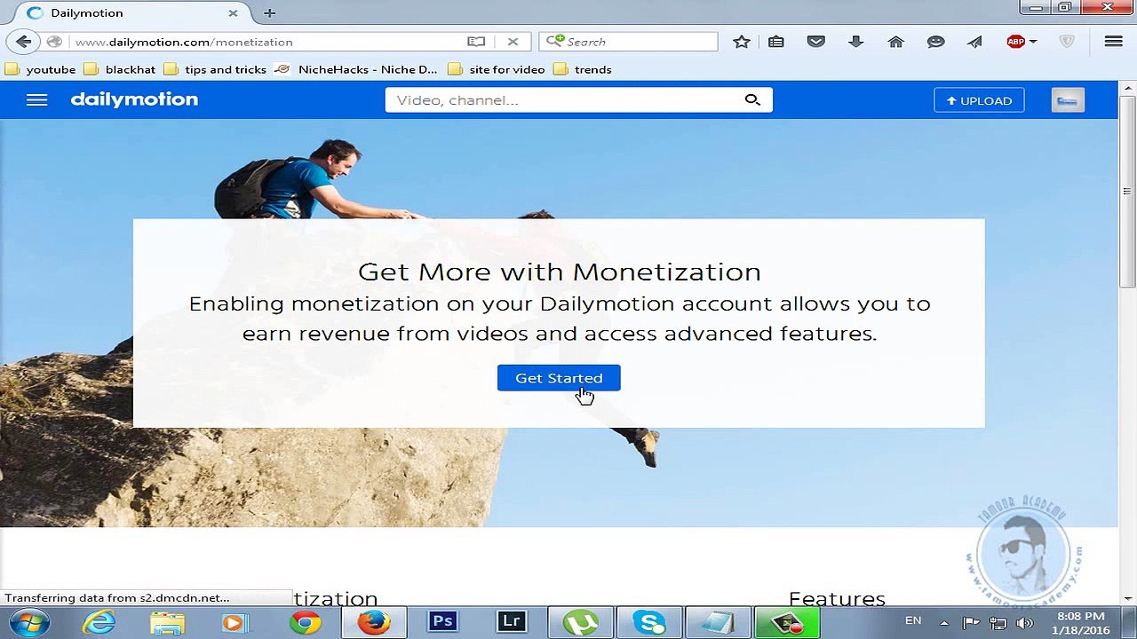The image size is (1137, 639).
Task: Open the tips and tricks bookmarks folder
Action: point(215,69)
